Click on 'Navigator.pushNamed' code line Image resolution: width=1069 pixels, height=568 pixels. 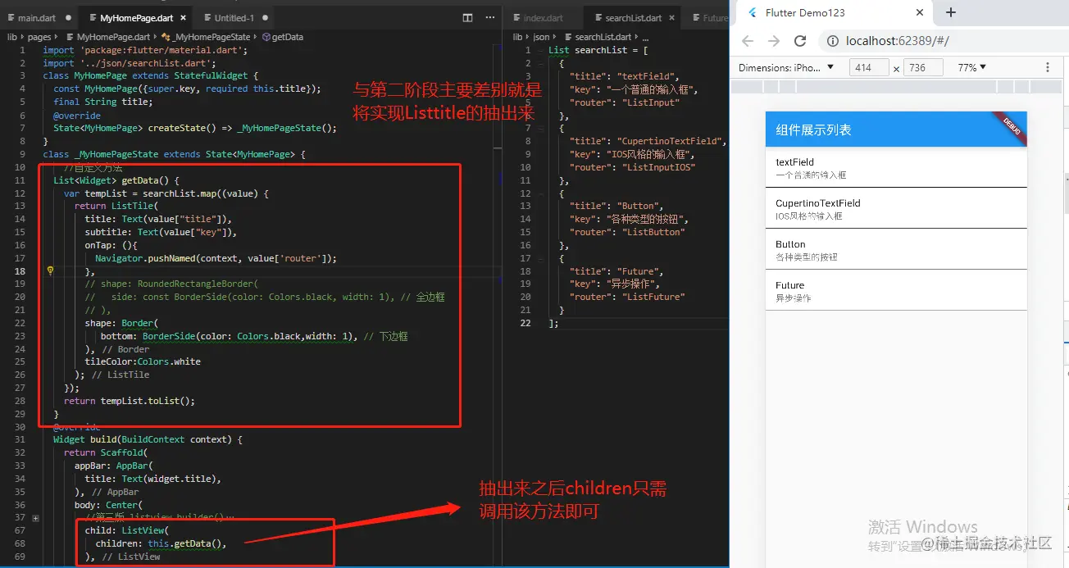click(x=216, y=257)
